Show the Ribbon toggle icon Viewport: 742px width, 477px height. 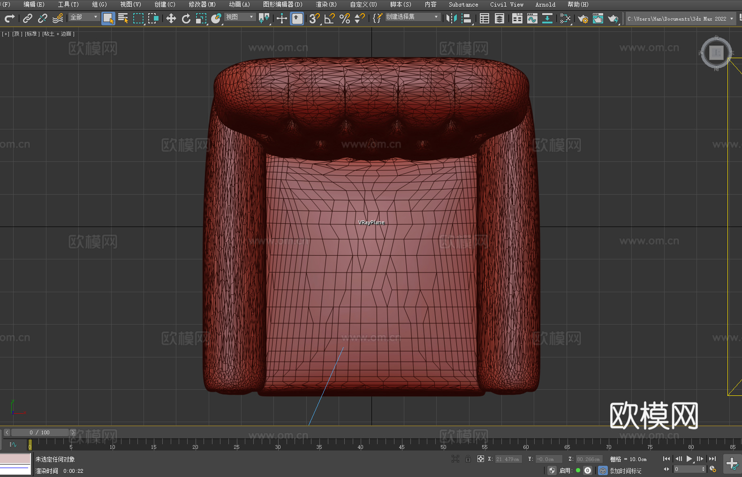[517, 18]
